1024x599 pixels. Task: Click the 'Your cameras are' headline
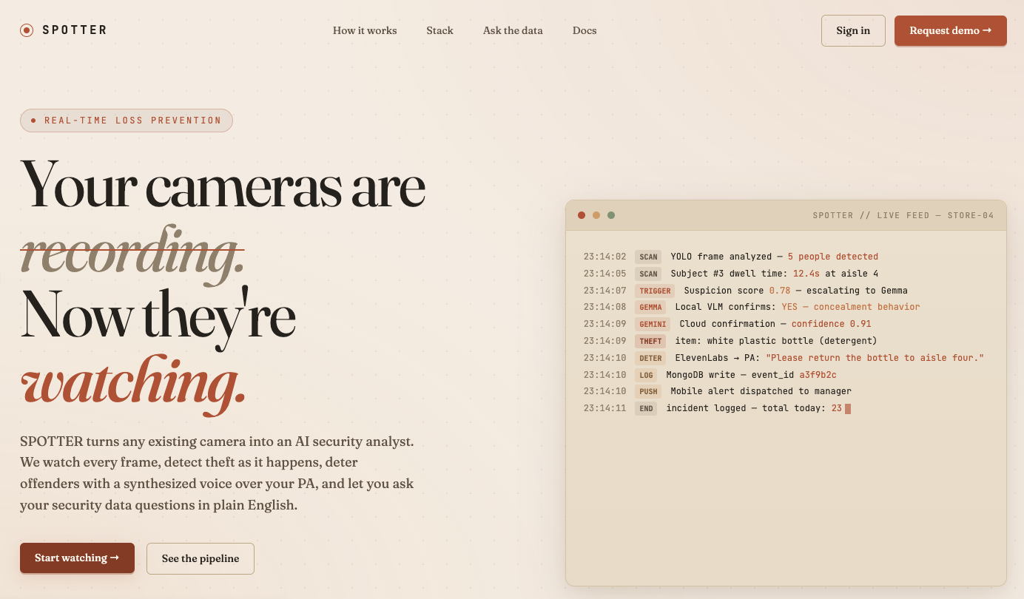[x=223, y=185]
